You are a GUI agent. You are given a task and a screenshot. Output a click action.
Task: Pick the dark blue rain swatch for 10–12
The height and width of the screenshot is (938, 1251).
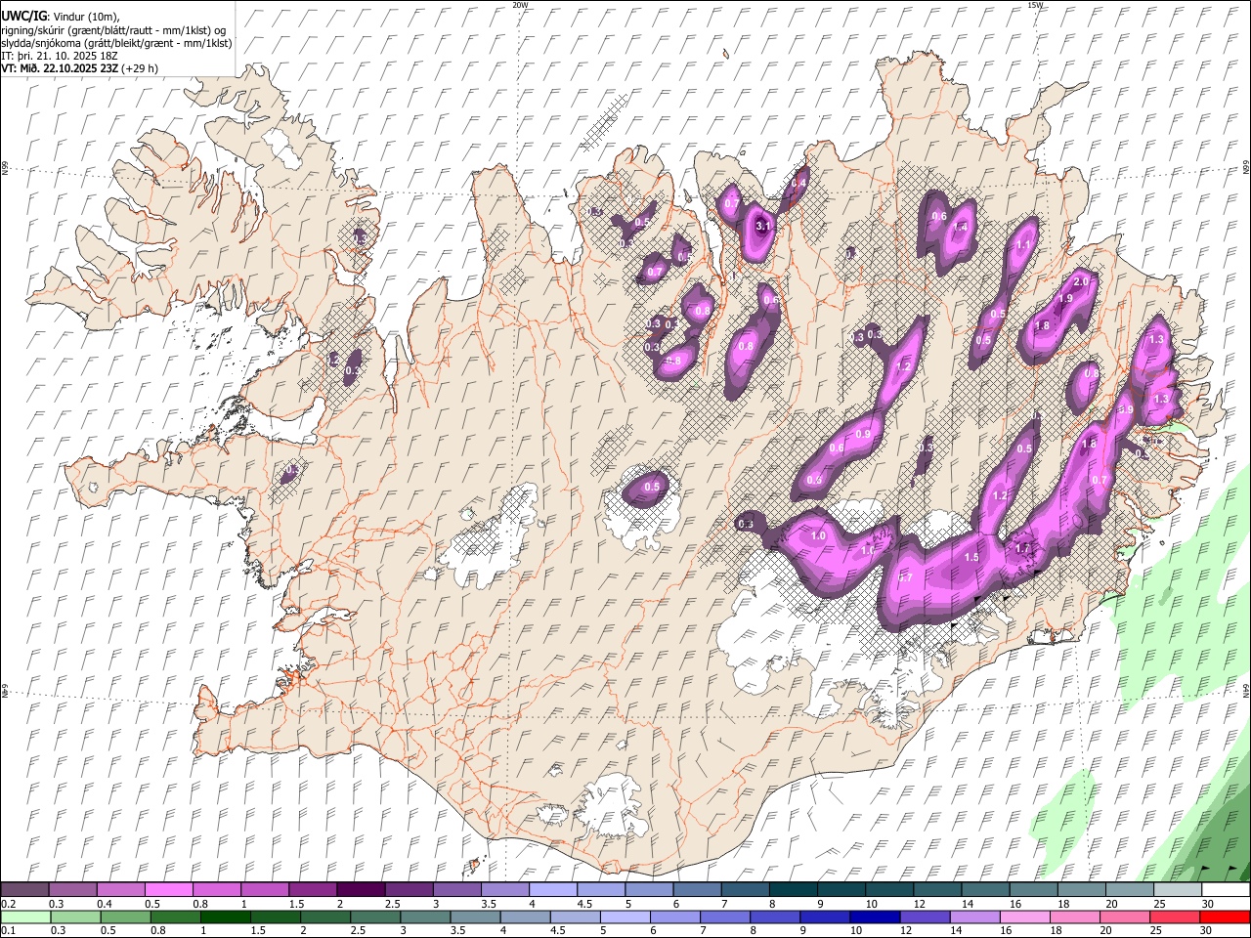point(876,917)
